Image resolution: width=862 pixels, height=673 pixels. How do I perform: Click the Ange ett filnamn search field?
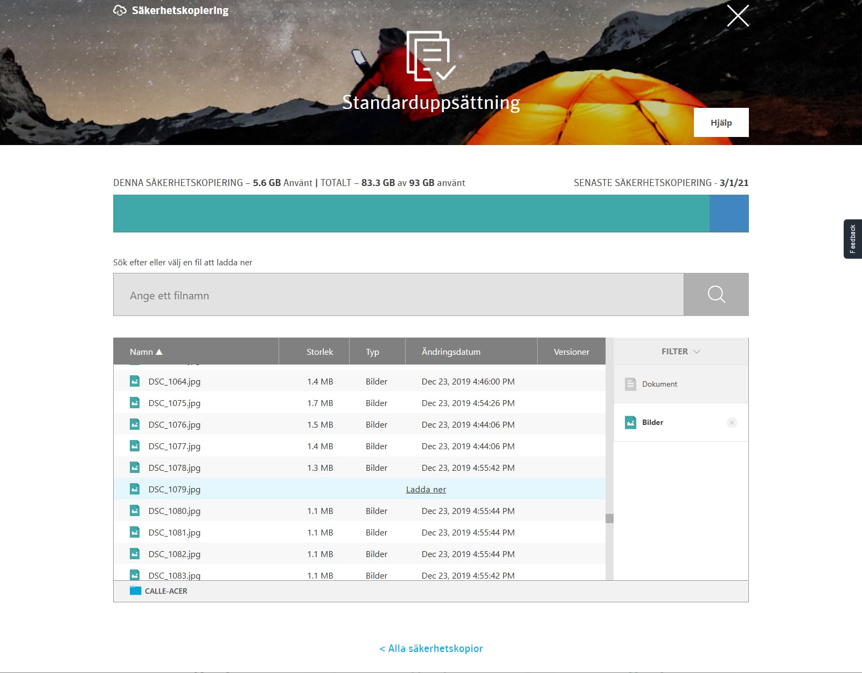point(398,295)
